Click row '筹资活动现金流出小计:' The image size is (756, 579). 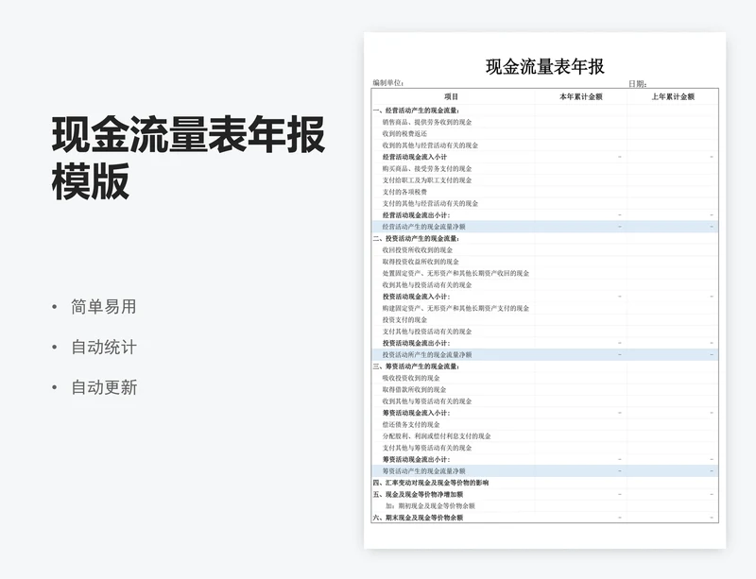point(545,459)
